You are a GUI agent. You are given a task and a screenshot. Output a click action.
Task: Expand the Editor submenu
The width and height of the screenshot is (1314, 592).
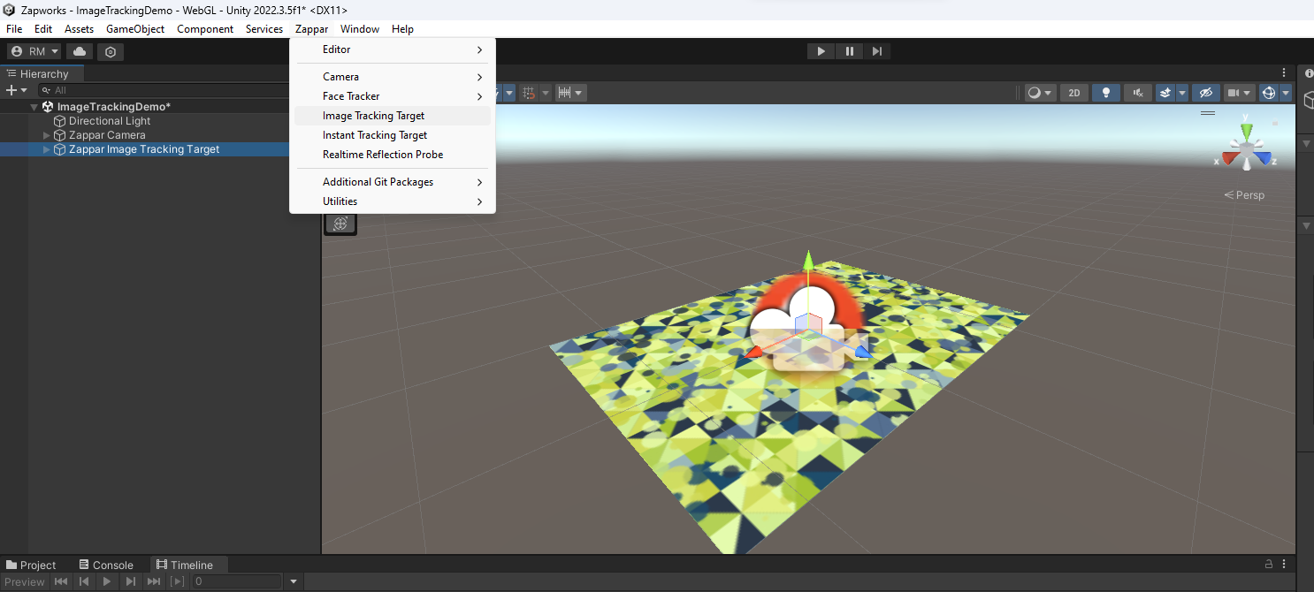[x=393, y=49]
